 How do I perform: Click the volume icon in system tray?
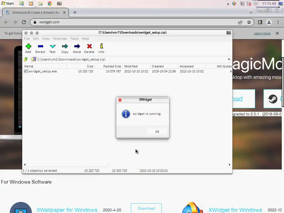coord(255,4)
